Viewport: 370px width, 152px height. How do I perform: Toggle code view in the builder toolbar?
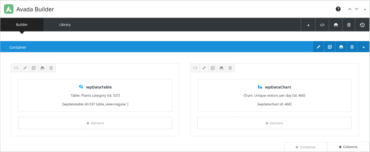coord(322,25)
